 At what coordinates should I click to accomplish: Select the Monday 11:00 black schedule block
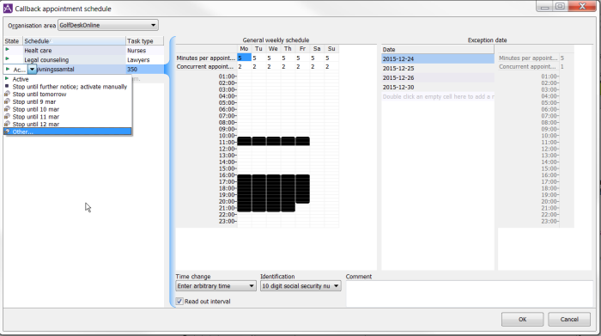click(x=244, y=142)
